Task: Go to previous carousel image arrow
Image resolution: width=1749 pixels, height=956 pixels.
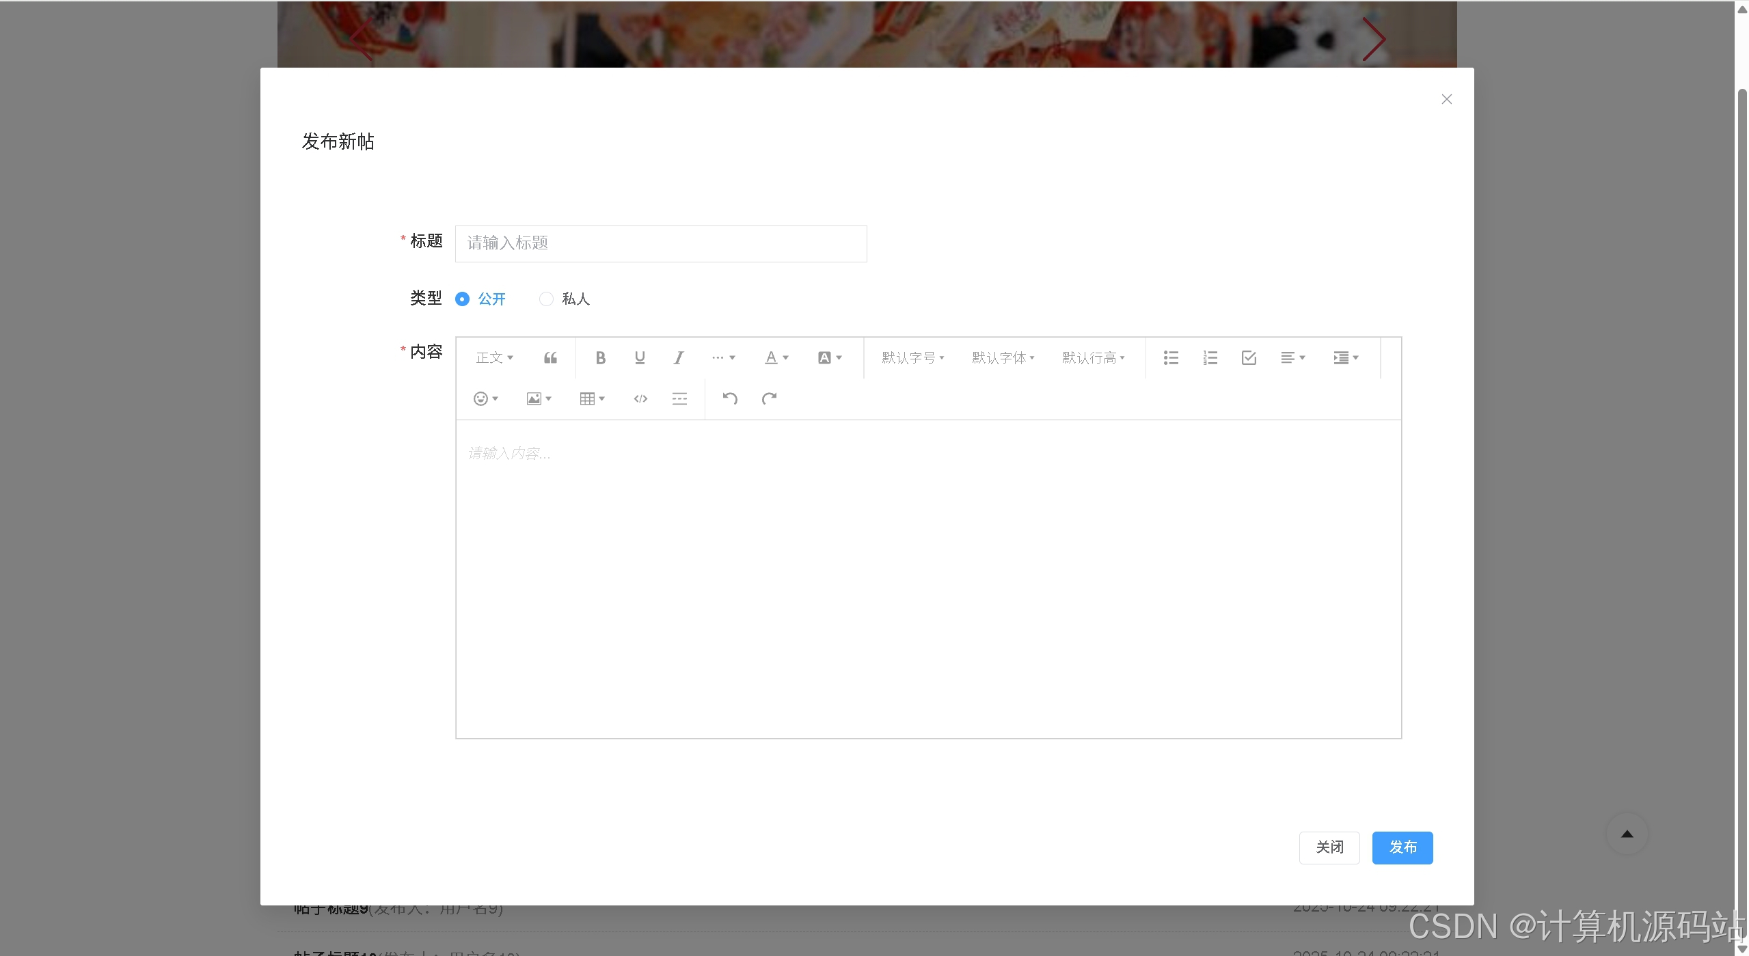Action: 362,40
